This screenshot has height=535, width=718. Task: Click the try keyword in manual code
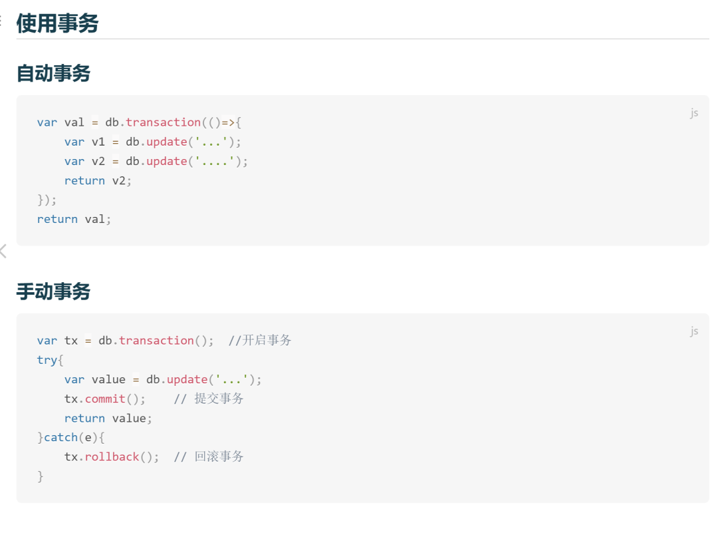point(47,361)
